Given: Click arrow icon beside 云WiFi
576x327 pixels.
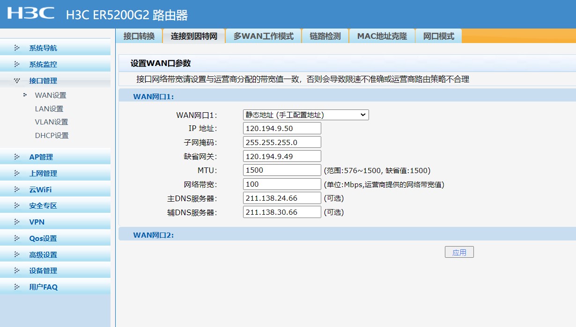Looking at the screenshot, I should click(17, 189).
